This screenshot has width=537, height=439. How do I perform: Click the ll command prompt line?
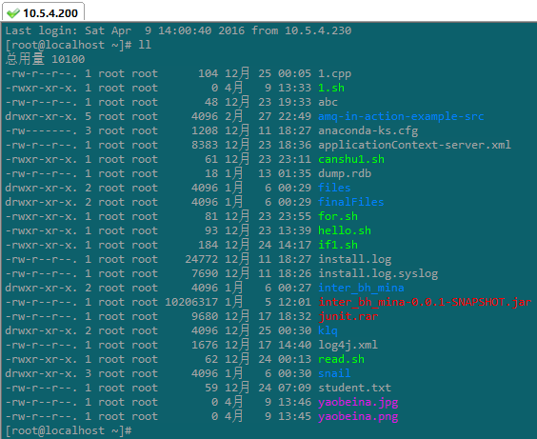tap(78, 45)
